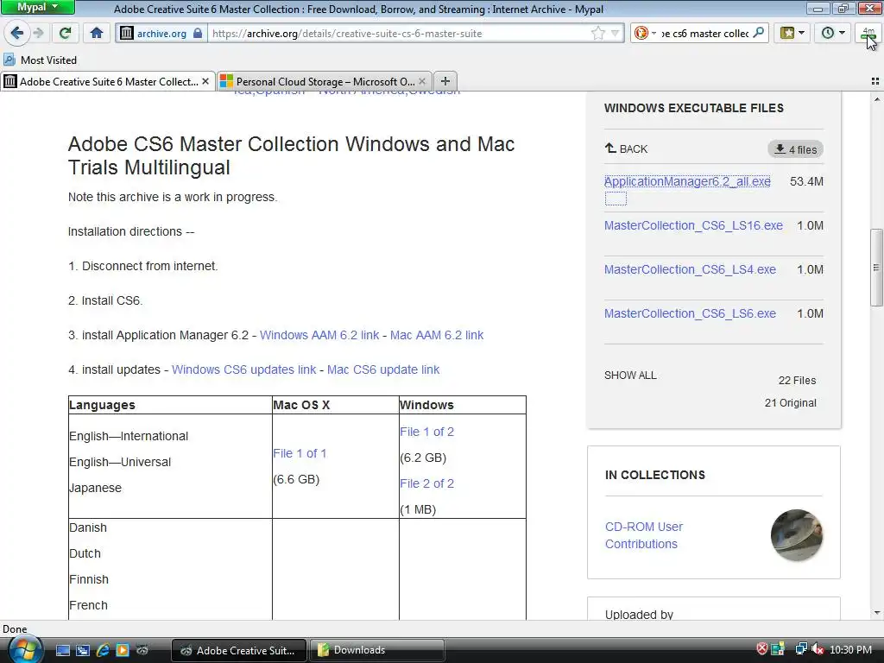Open Windows CS6 updates link
This screenshot has height=663, width=884.
(x=243, y=369)
